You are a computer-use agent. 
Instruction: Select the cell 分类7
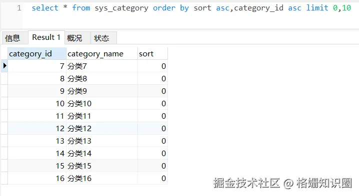[x=102, y=66]
